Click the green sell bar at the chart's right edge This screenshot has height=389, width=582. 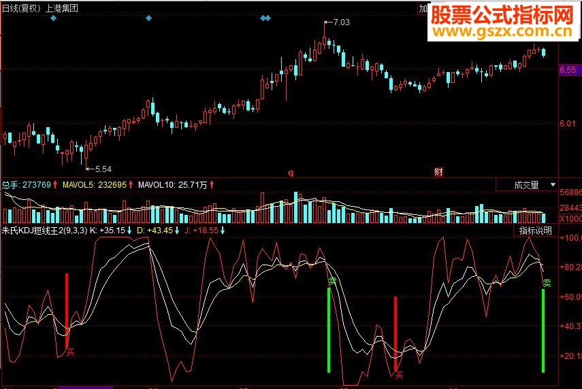pyautogui.click(x=543, y=331)
